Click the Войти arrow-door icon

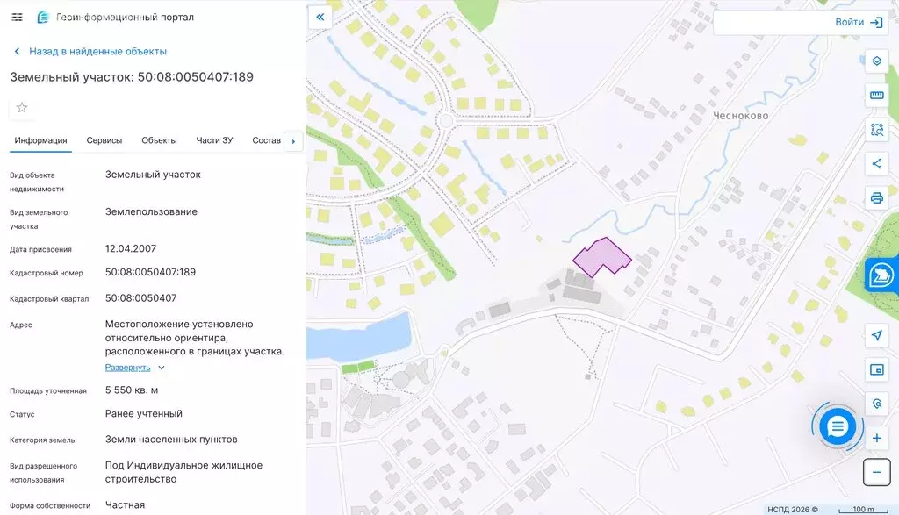tap(876, 22)
